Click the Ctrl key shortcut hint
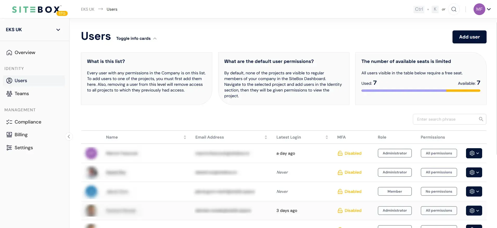The image size is (497, 228). (419, 9)
